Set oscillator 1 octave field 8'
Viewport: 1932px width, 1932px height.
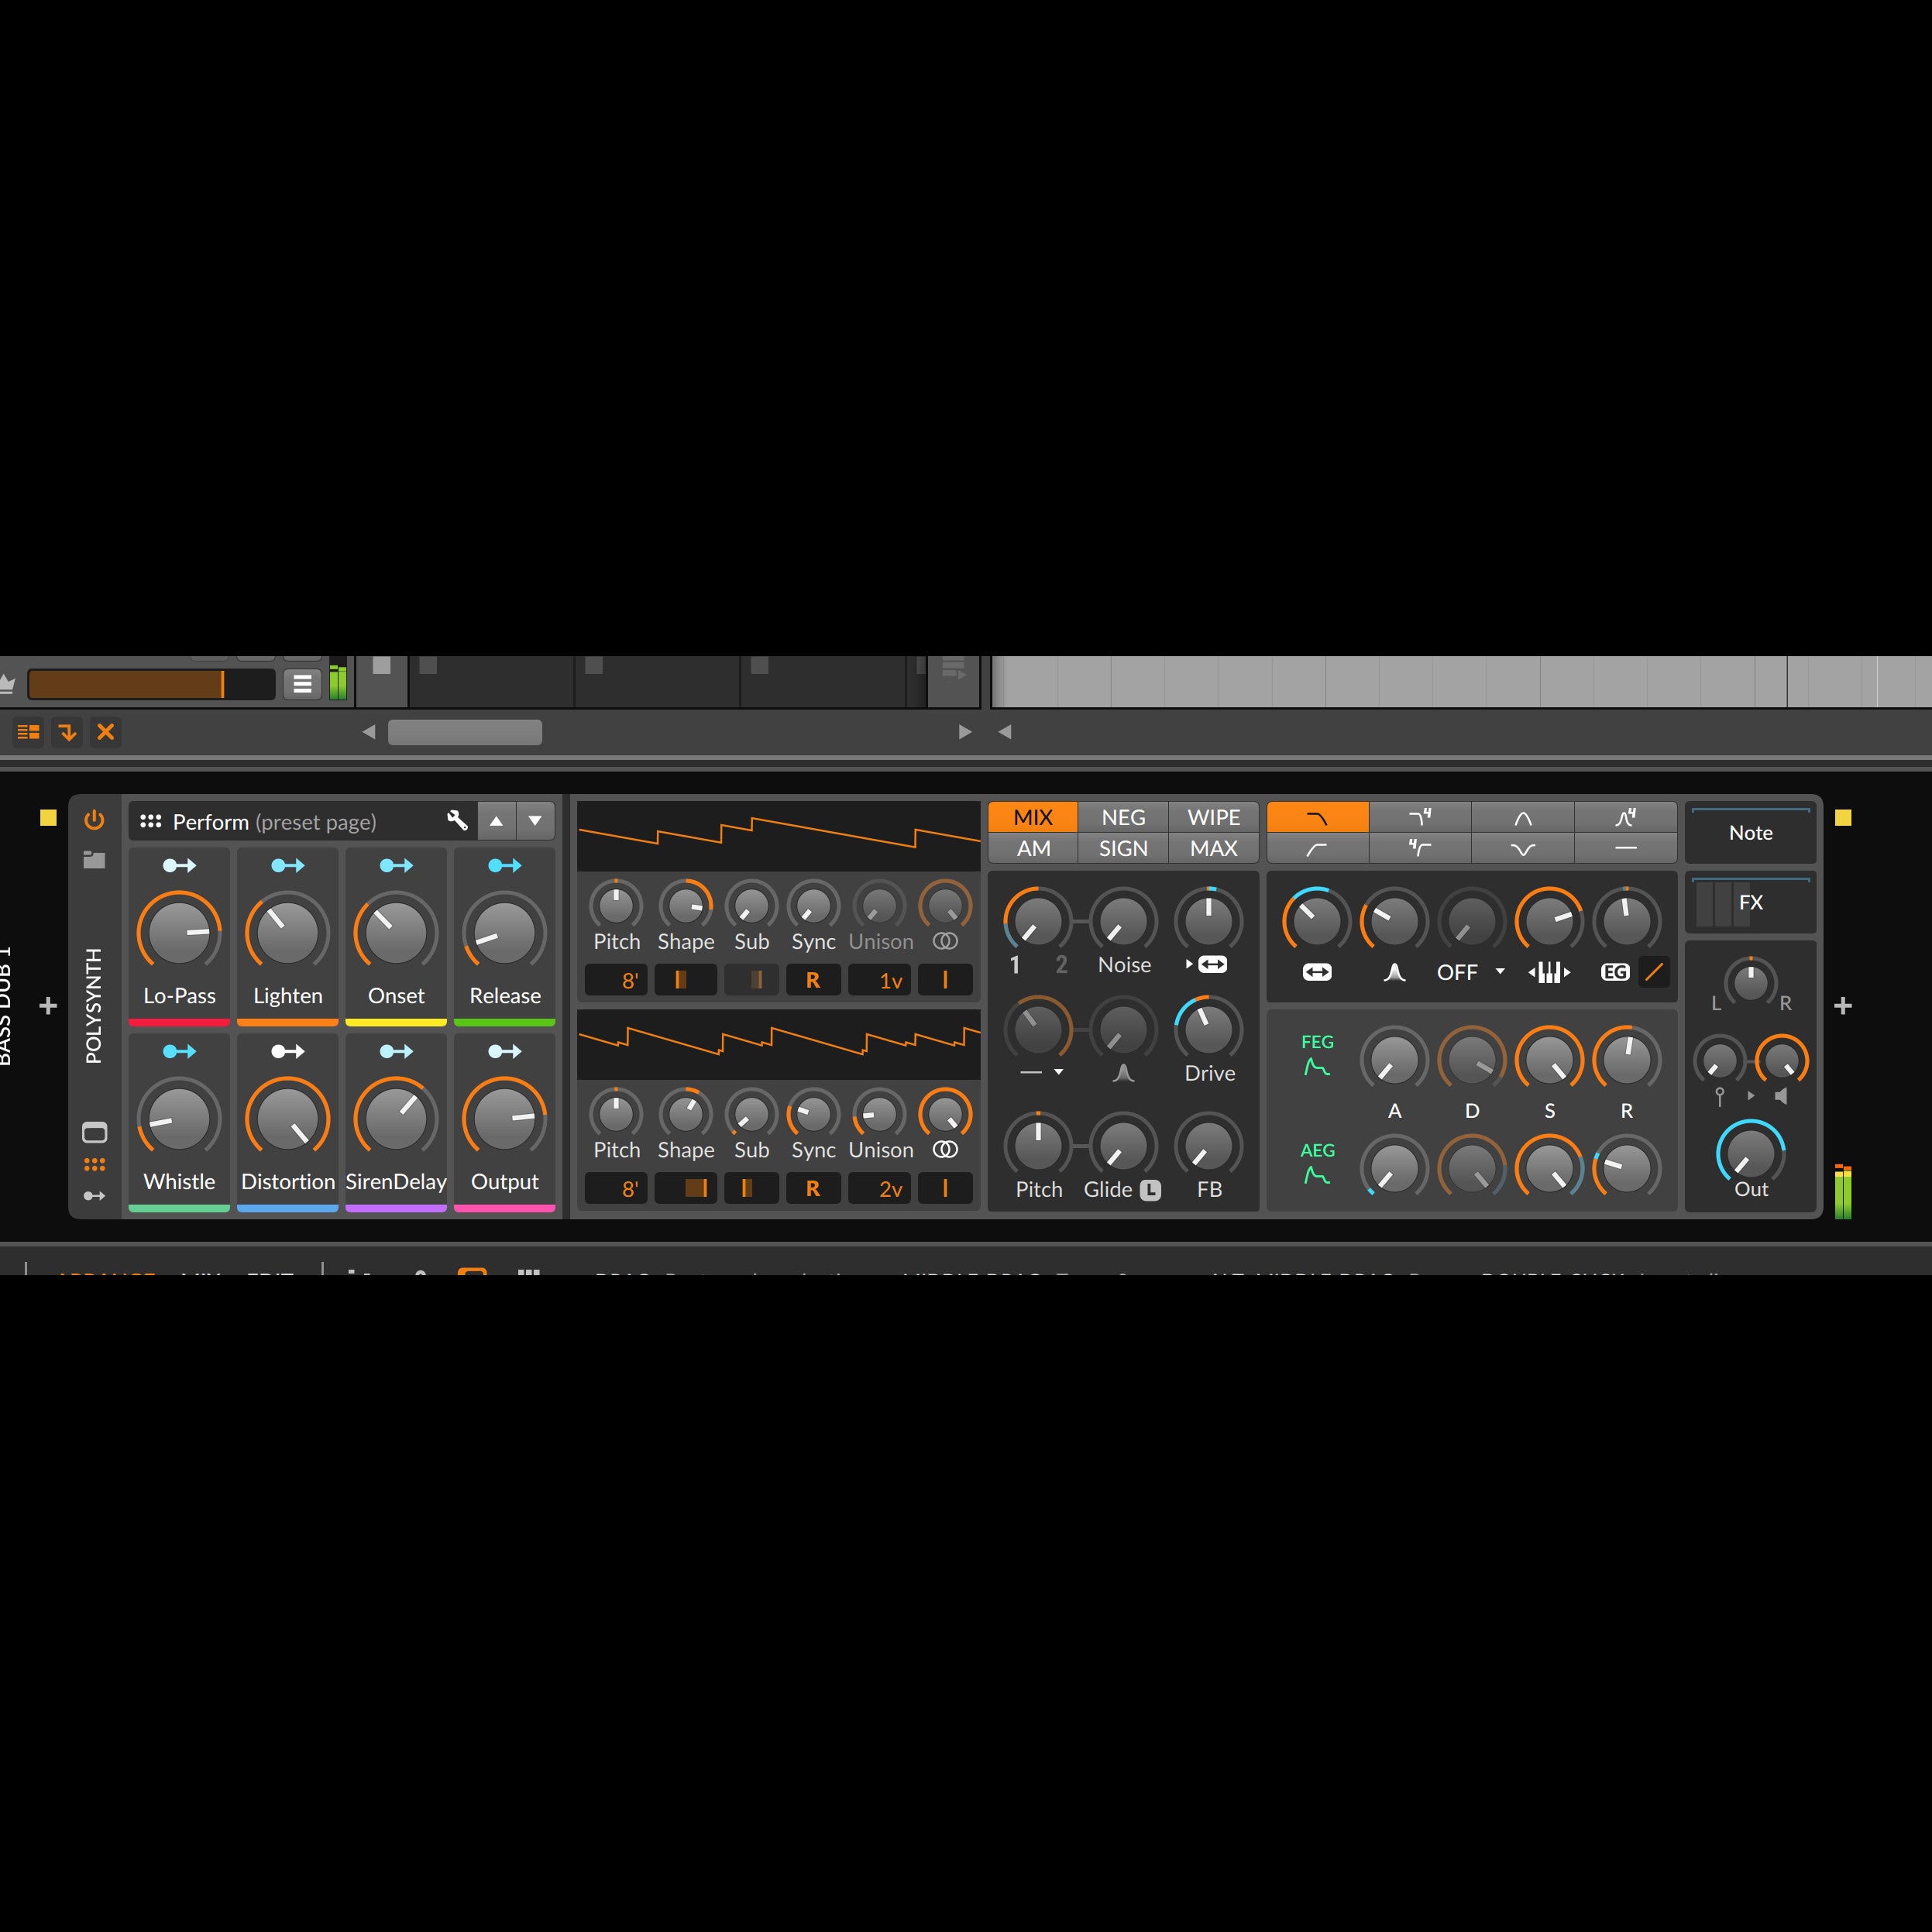[616, 980]
